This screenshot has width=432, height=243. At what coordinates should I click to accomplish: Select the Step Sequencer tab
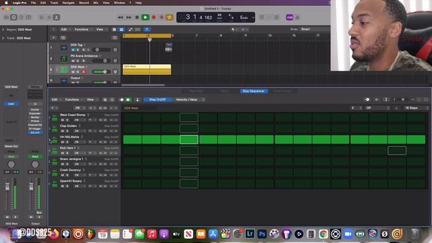254,91
